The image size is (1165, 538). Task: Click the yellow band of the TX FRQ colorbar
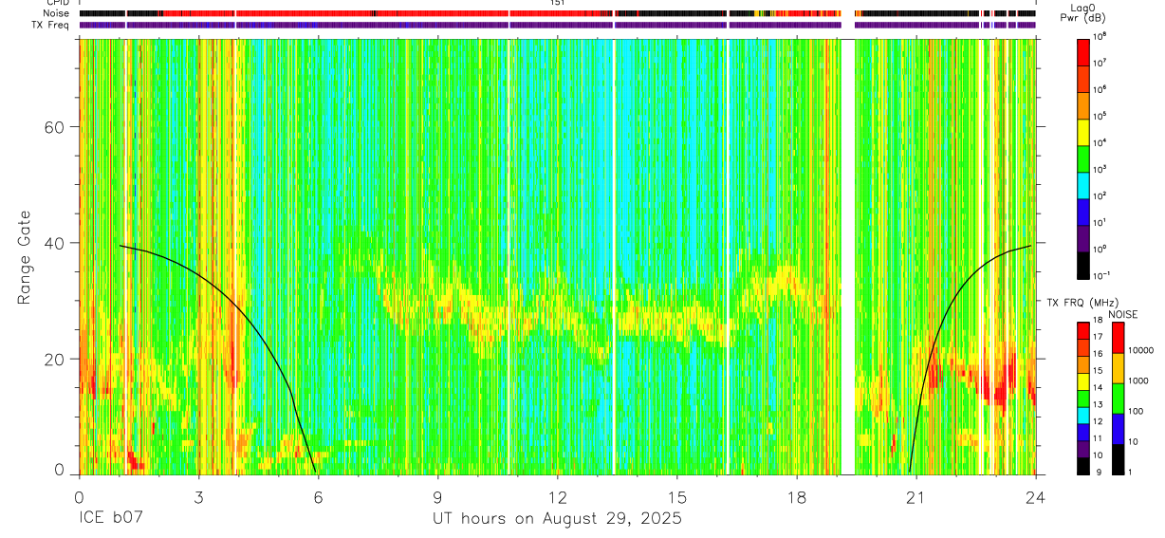click(1083, 381)
